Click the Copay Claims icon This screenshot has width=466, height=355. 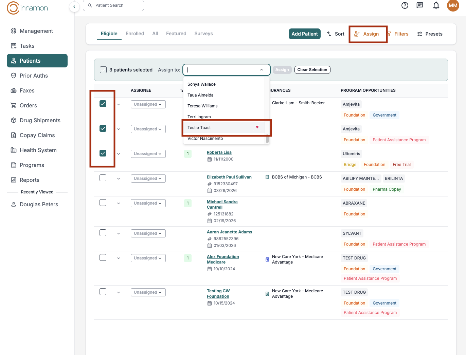point(14,135)
